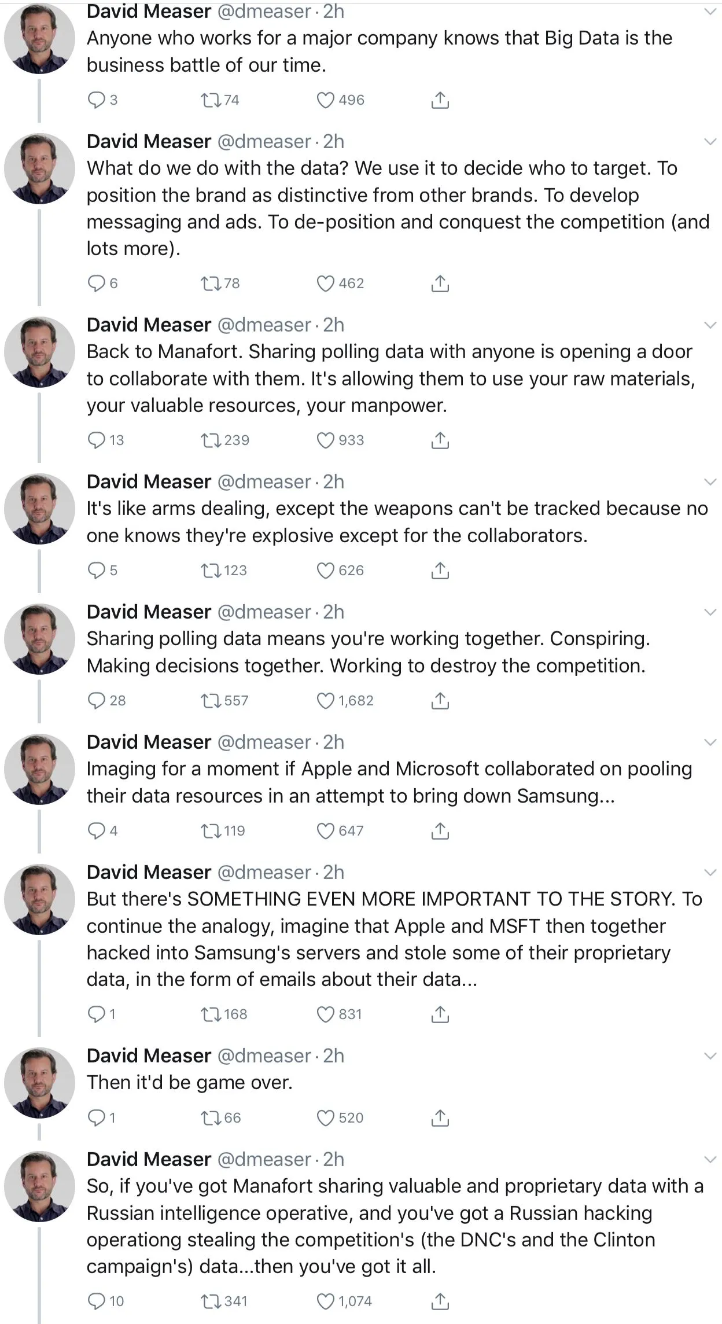Image resolution: width=722 pixels, height=1324 pixels.
Task: Tap the profile photo beside 'Russian intelligence operative' tweet
Action: tap(39, 1186)
